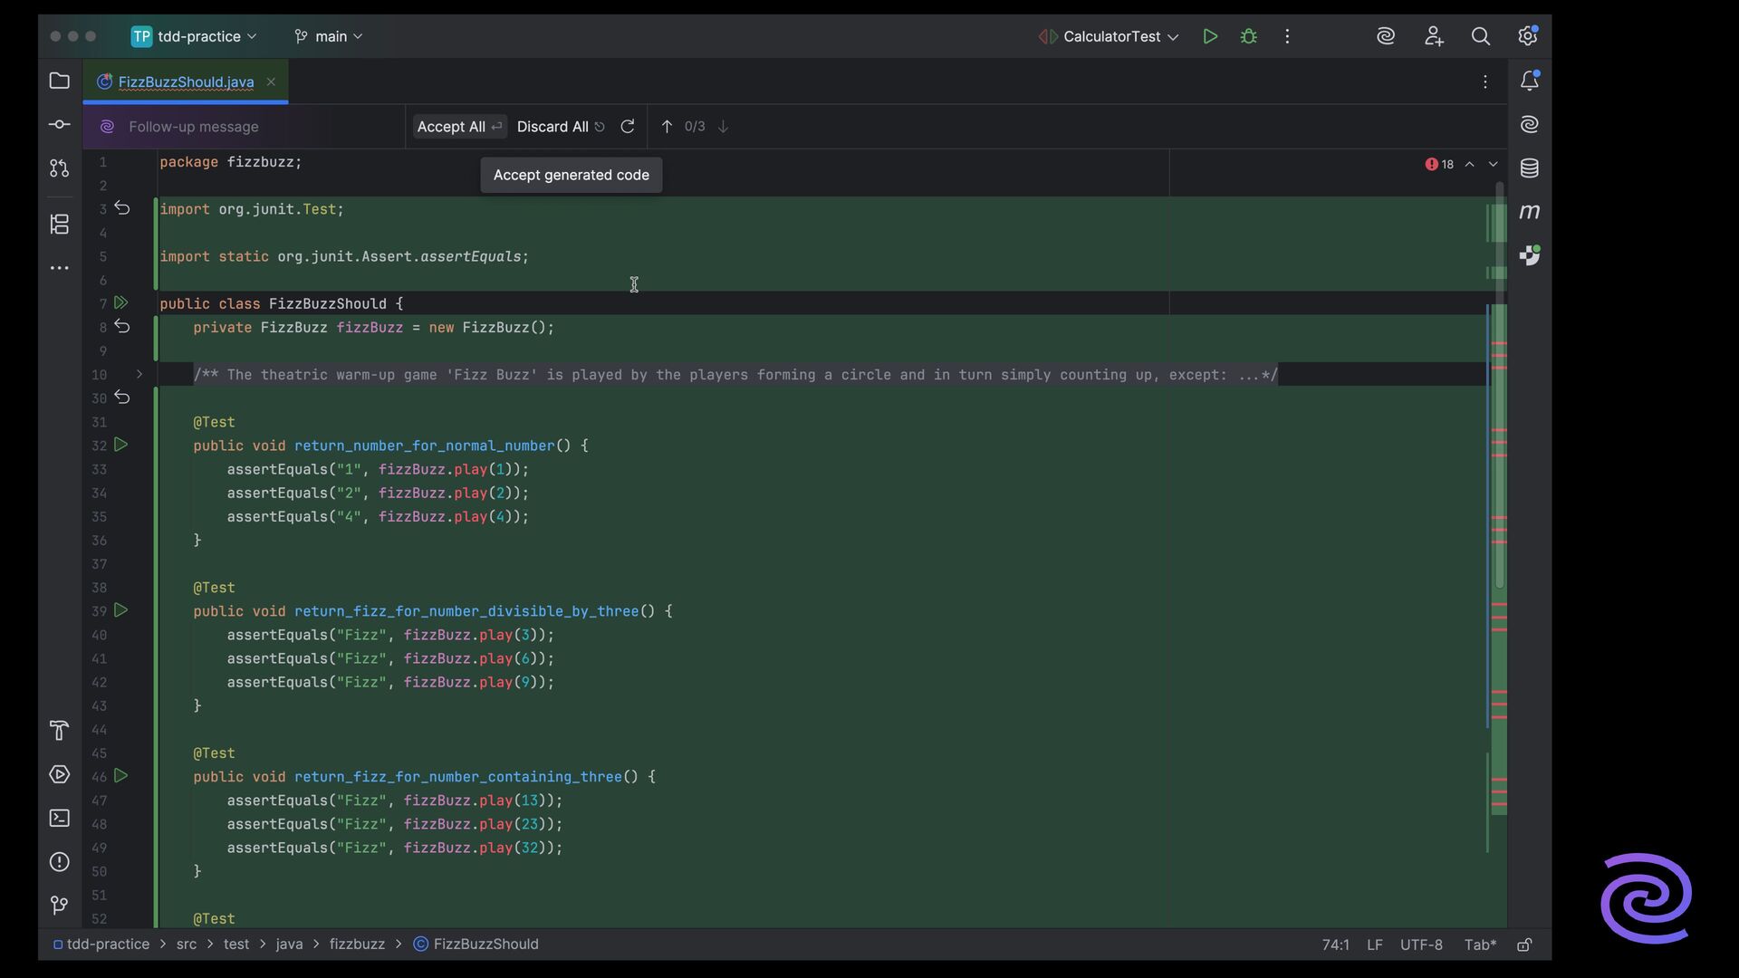The width and height of the screenshot is (1739, 978).
Task: Open the Maven tool window
Action: [1529, 212]
